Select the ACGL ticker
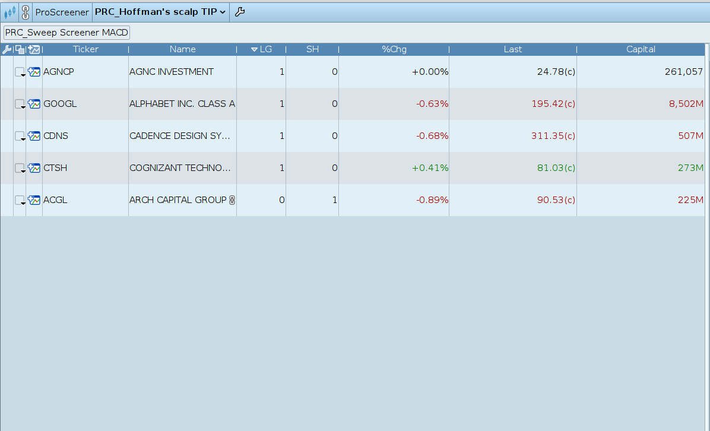Screen dimensions: 710x431 [55, 199]
